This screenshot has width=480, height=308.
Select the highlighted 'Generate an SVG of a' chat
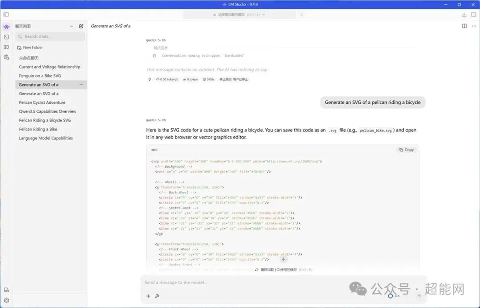(x=51, y=85)
